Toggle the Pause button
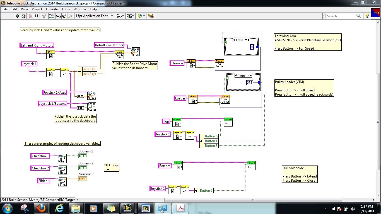 click(37, 16)
